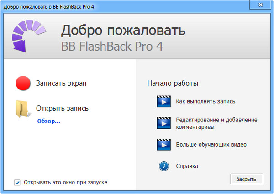Click the video icon beside Как выполнять запись
The image size is (274, 194).
click(163, 101)
